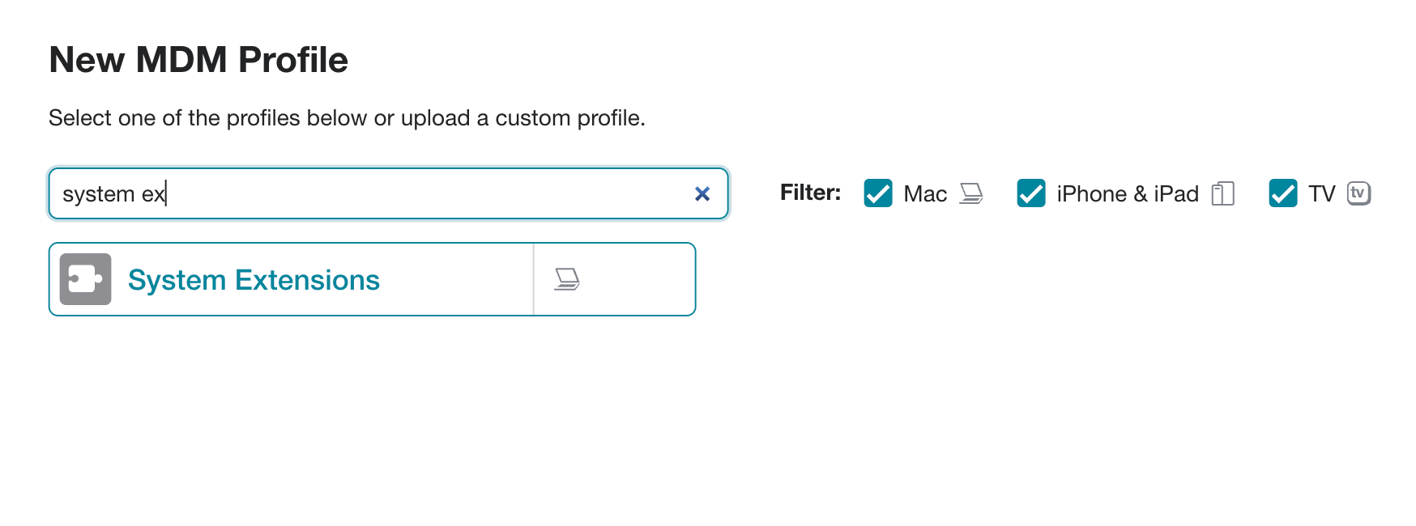The height and width of the screenshot is (526, 1416).
Task: Open the System Extensions profile link
Action: pyautogui.click(x=254, y=280)
